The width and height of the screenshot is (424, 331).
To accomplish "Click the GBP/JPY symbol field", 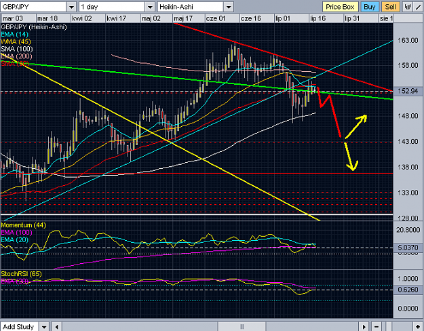I will (x=33, y=7).
